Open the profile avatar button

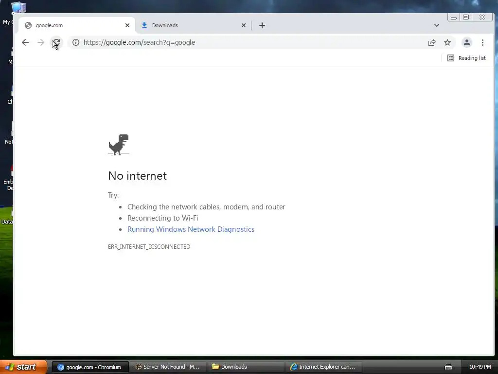point(466,43)
